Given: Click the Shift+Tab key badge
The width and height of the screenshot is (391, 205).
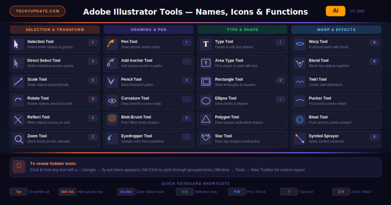Looking at the screenshot, I should [67, 192].
